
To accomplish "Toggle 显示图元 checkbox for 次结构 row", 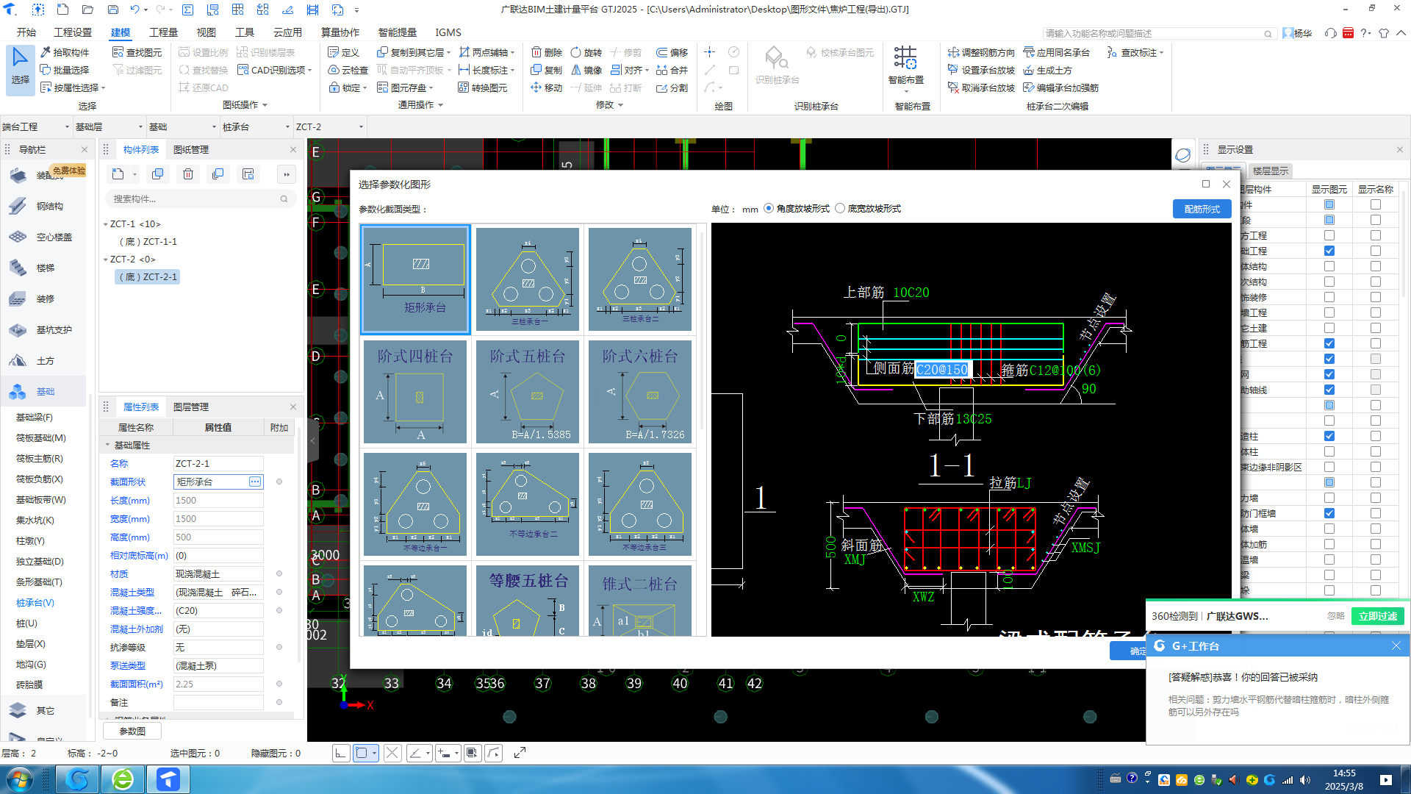I will pos(1329,282).
